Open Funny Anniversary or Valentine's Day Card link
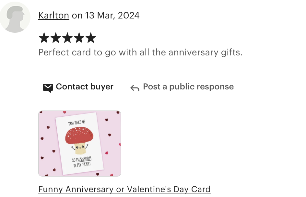Image resolution: width=306 pixels, height=197 pixels. [124, 190]
